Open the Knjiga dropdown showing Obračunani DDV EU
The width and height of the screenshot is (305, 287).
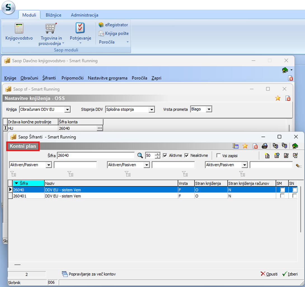(x=67, y=109)
